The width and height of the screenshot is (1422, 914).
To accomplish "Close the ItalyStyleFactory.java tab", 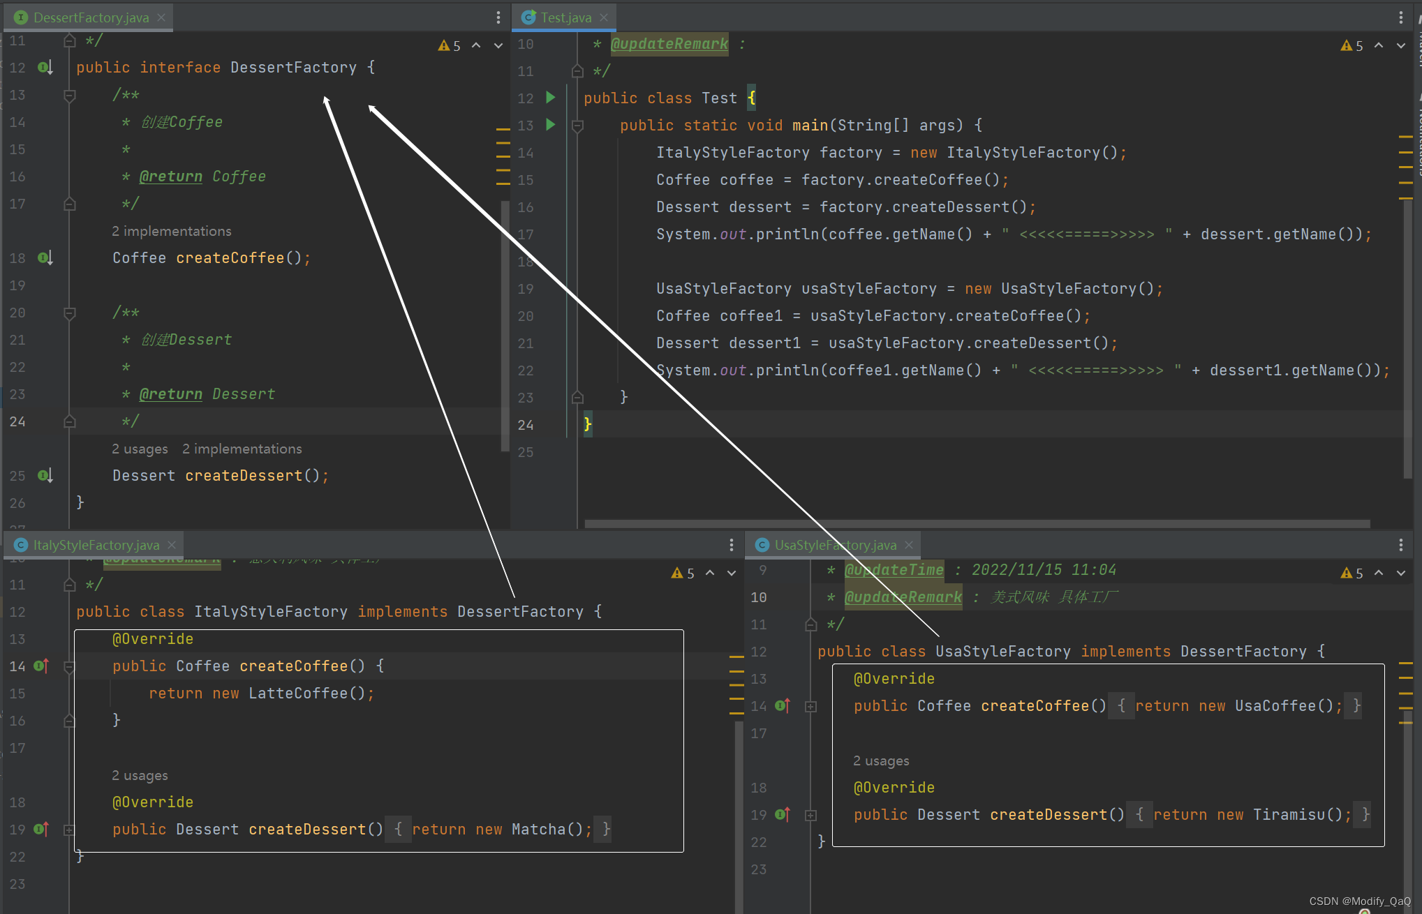I will coord(172,545).
